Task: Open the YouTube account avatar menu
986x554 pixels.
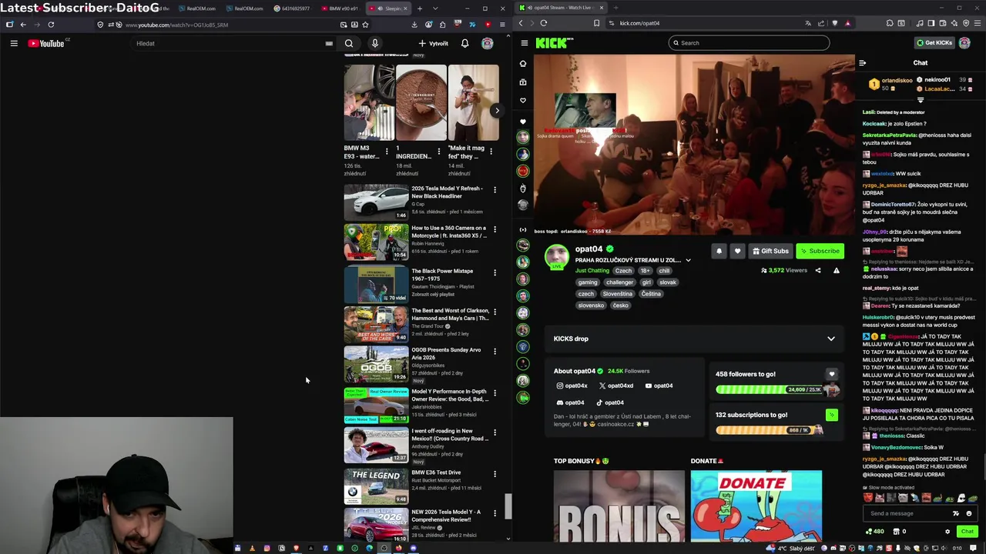Action: click(487, 43)
